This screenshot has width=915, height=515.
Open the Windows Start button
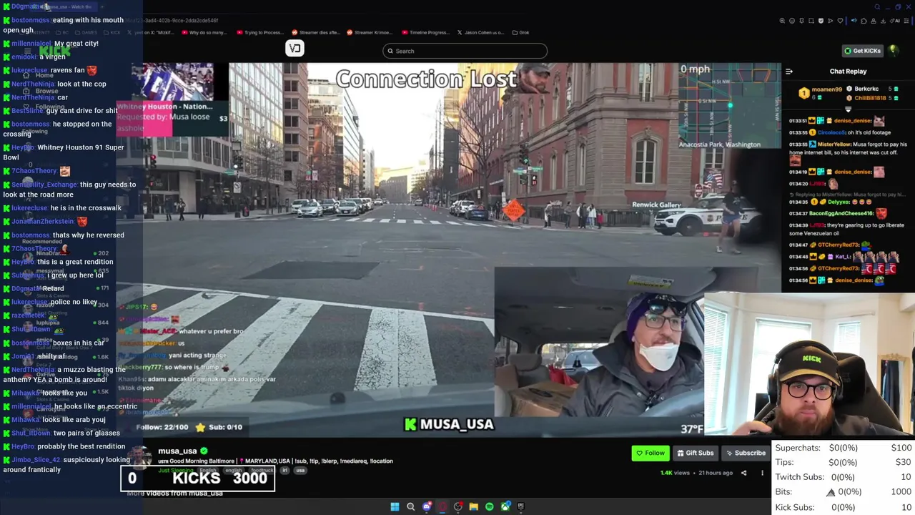395,506
